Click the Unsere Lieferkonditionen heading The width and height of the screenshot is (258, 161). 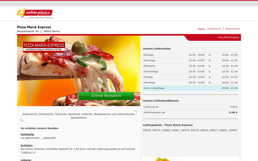pos(161,101)
